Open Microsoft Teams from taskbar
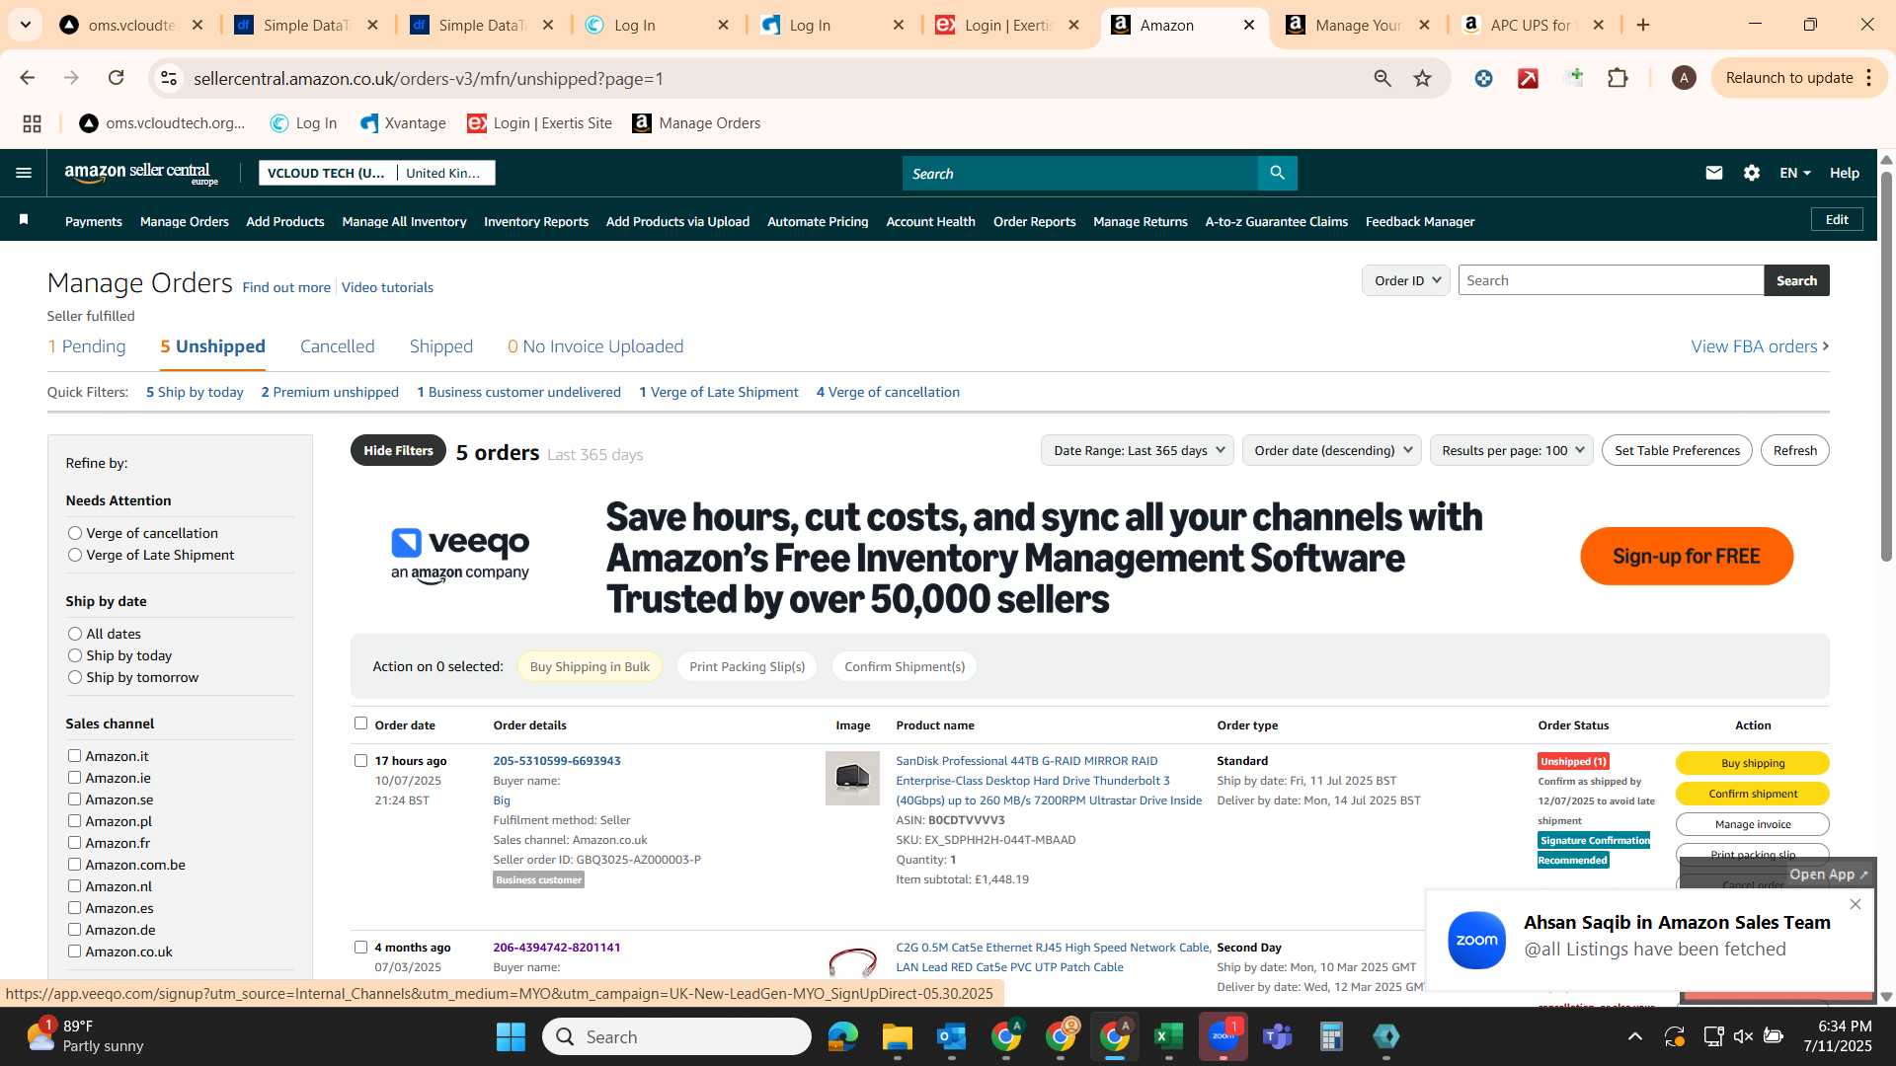Screen dimensions: 1896x1066 click(1277, 1036)
